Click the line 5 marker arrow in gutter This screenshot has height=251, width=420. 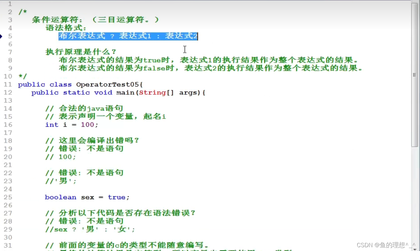[1, 36]
